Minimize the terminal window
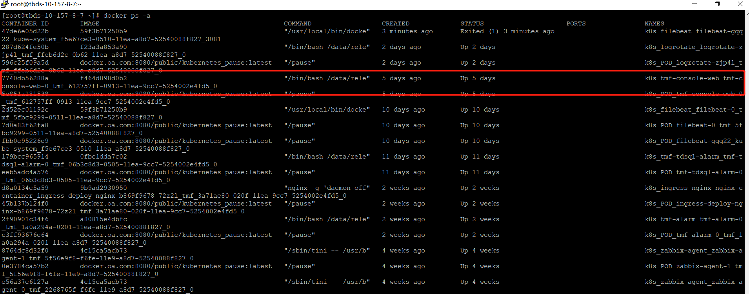Screen dimensions: 749x294 (694, 4)
